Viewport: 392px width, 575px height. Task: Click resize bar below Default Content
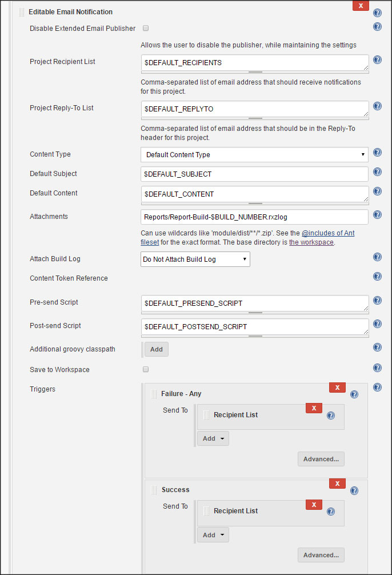click(255, 203)
